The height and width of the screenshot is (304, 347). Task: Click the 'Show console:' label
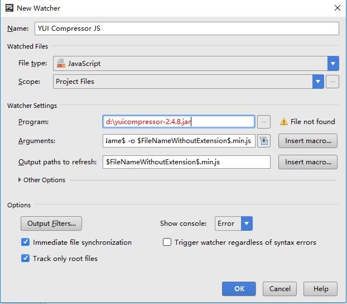tap(183, 224)
